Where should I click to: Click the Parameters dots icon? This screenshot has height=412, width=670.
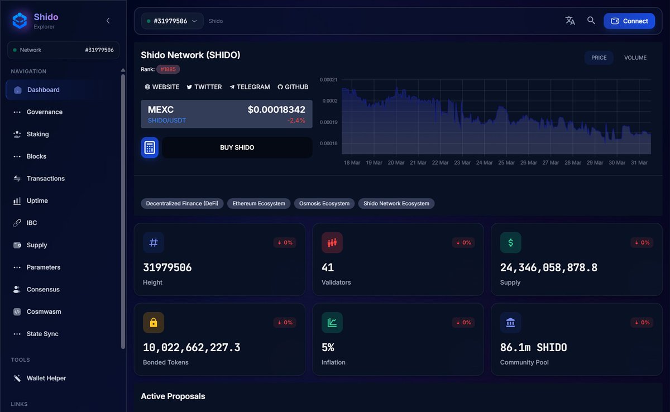click(17, 267)
